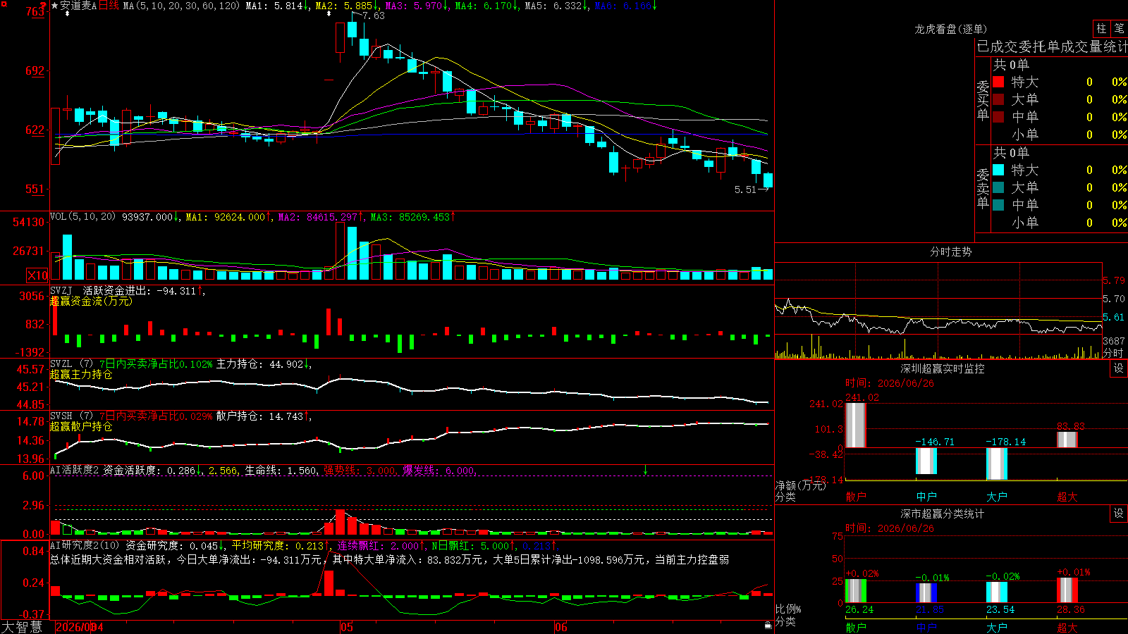Click the dark red 中单 buy-order swatch
Screen dimensions: 1128x634
pyautogui.click(x=998, y=117)
